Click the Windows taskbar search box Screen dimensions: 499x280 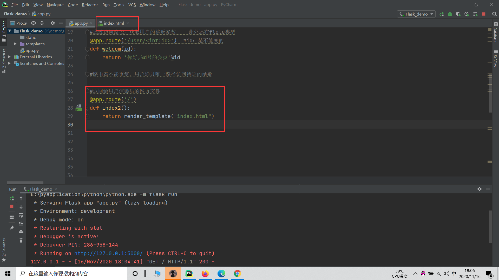point(71,274)
